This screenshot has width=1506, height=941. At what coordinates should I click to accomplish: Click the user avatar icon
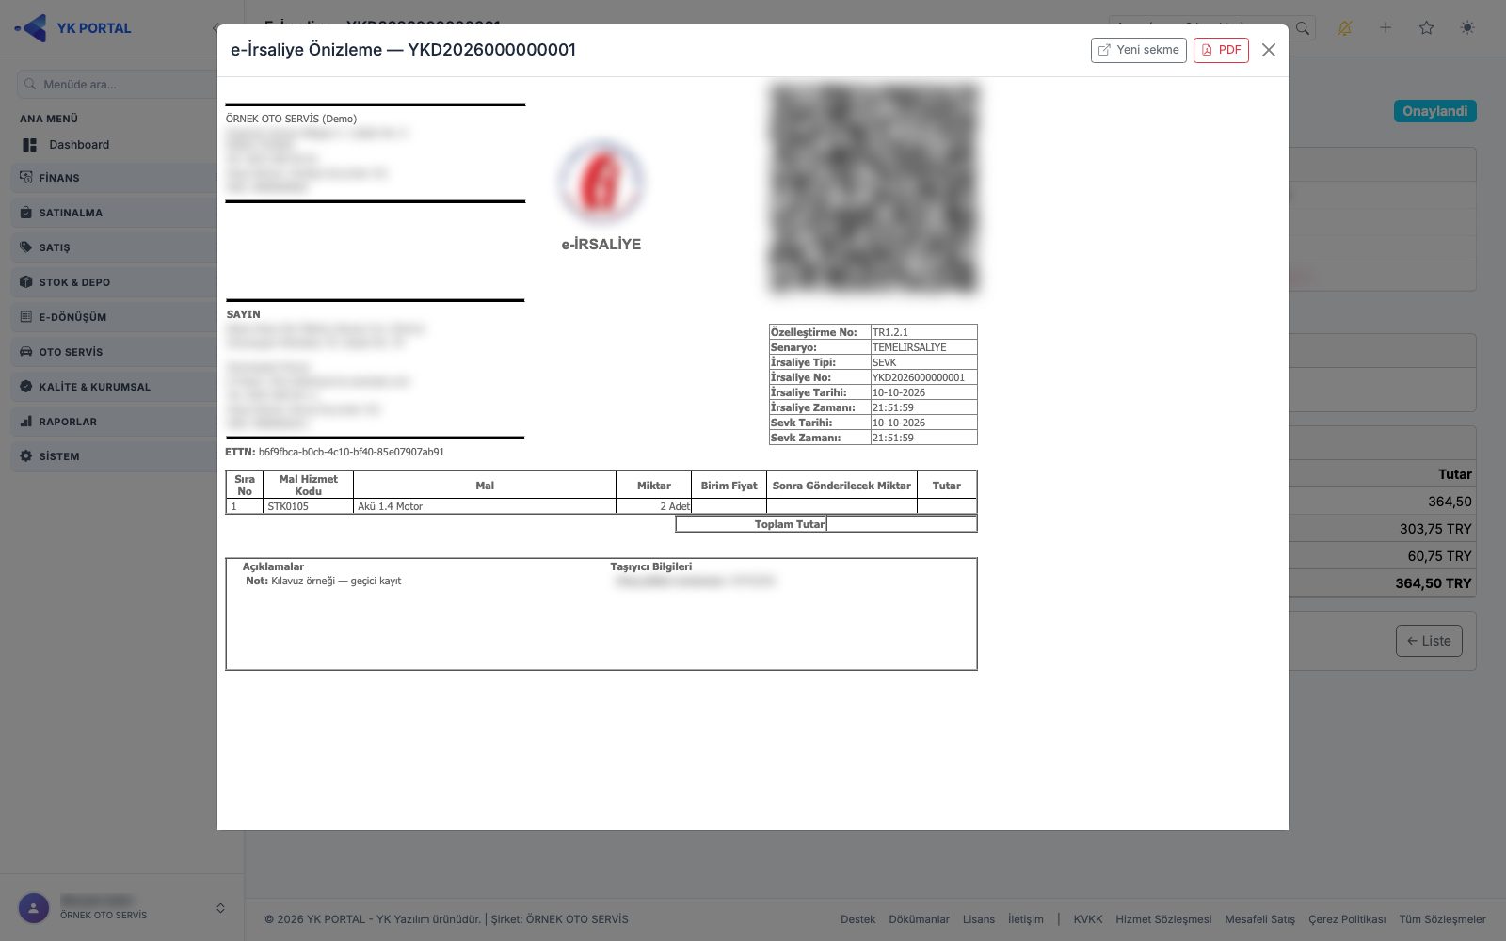(x=34, y=908)
